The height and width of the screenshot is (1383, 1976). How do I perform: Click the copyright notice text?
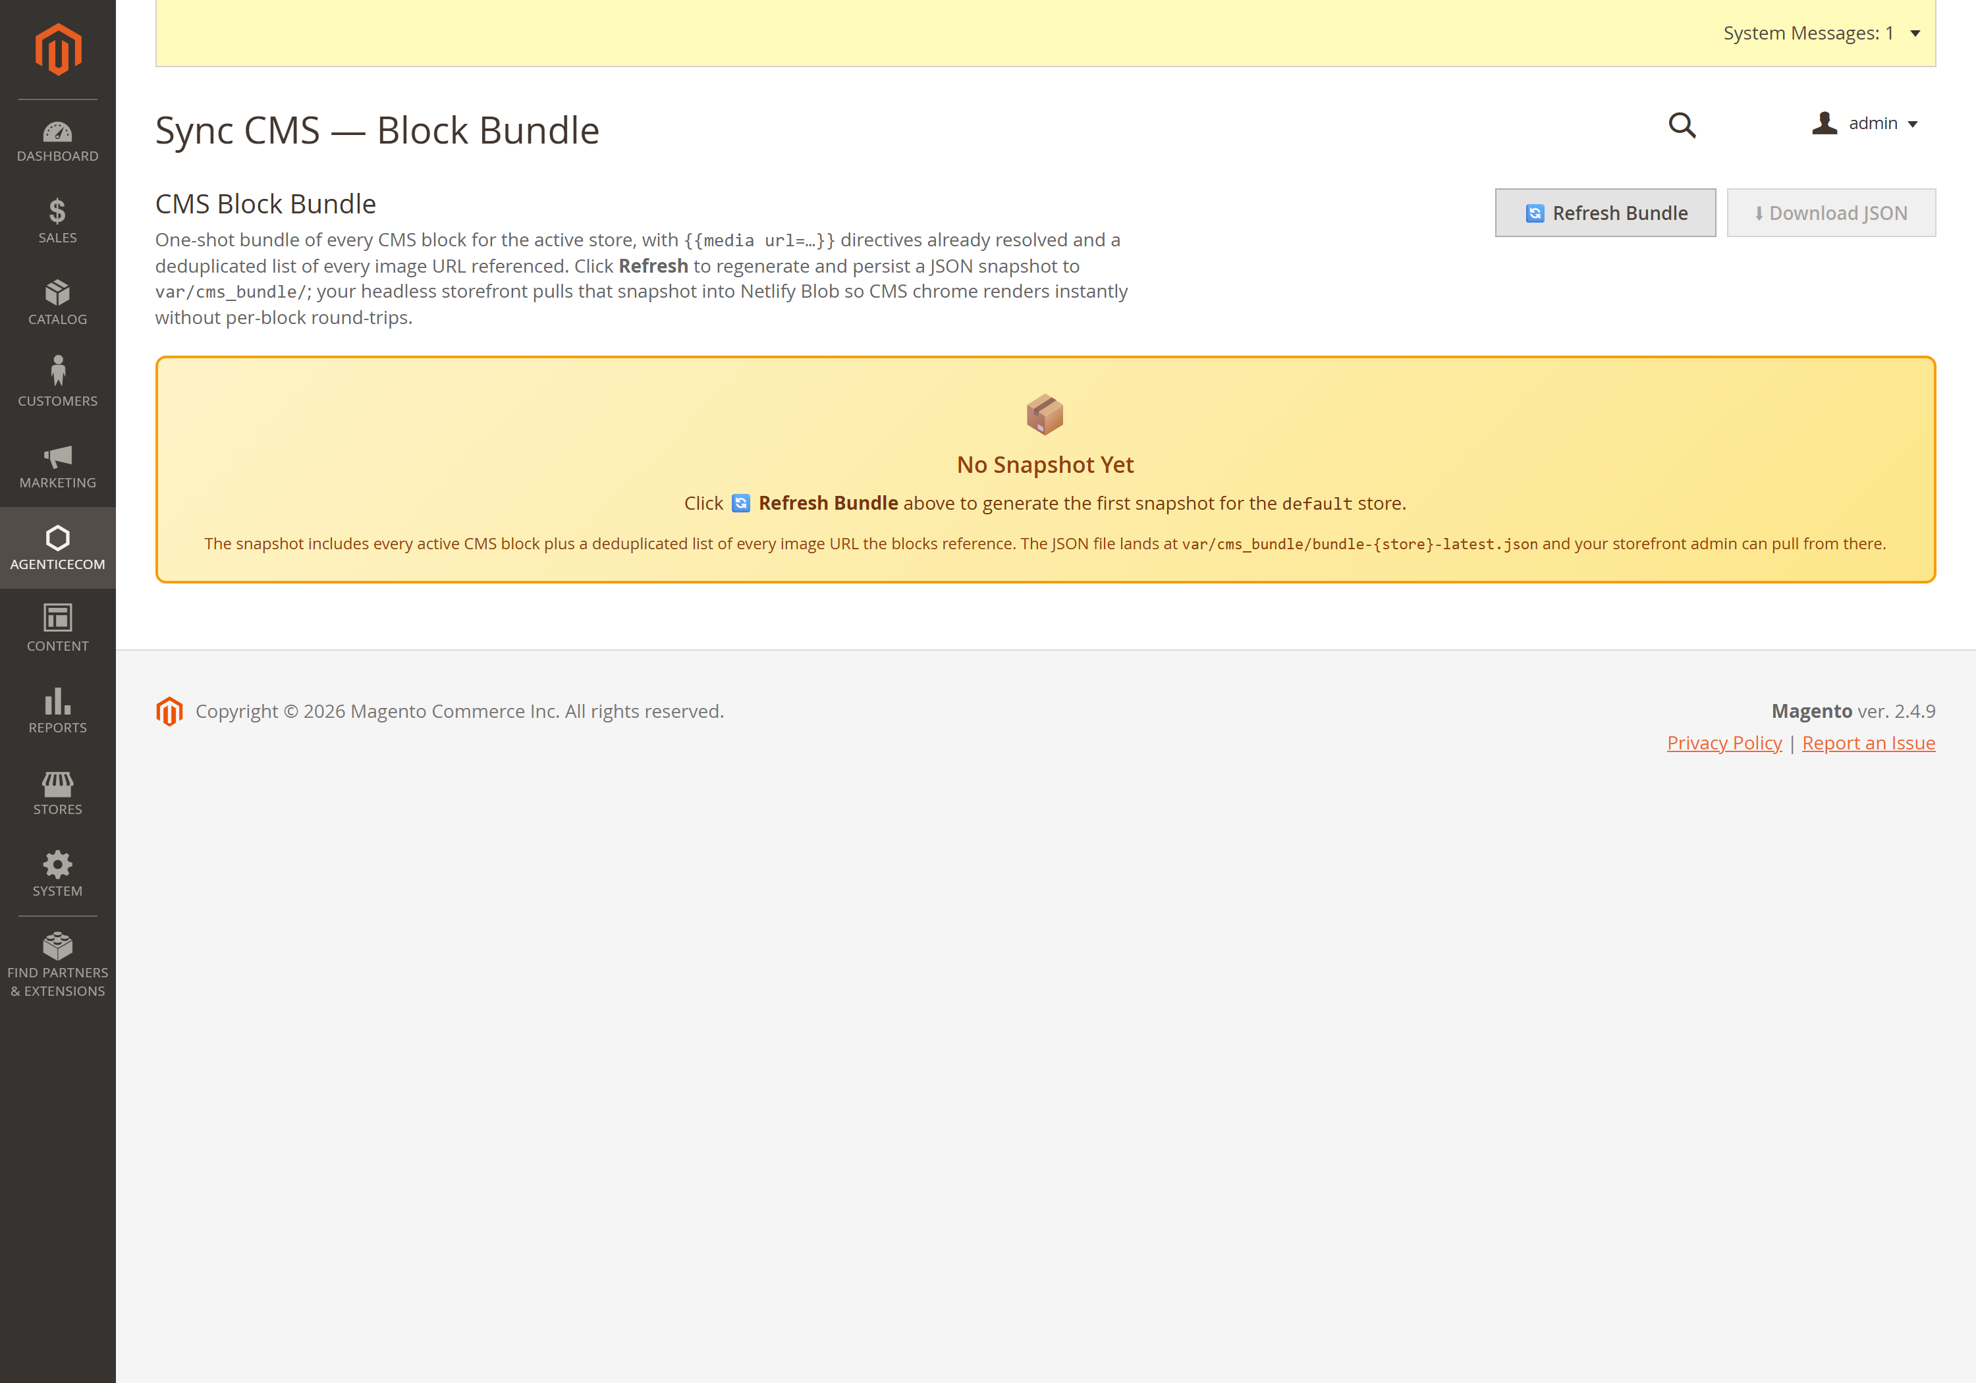[x=460, y=711]
